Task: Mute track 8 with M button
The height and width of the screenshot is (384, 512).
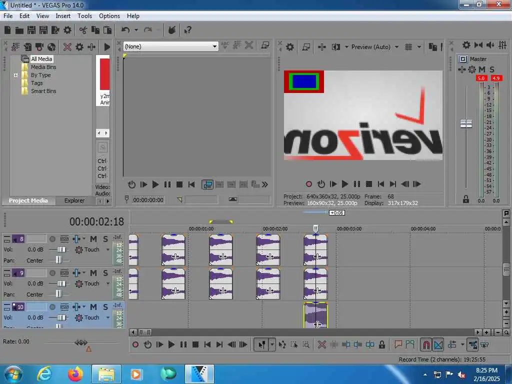Action: pos(93,239)
